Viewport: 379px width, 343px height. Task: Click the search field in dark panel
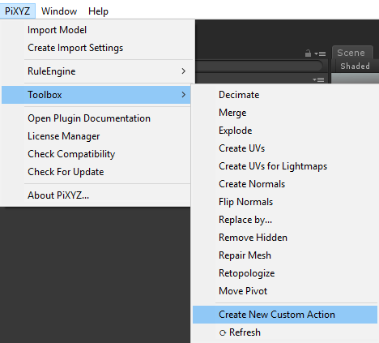[x=258, y=66]
